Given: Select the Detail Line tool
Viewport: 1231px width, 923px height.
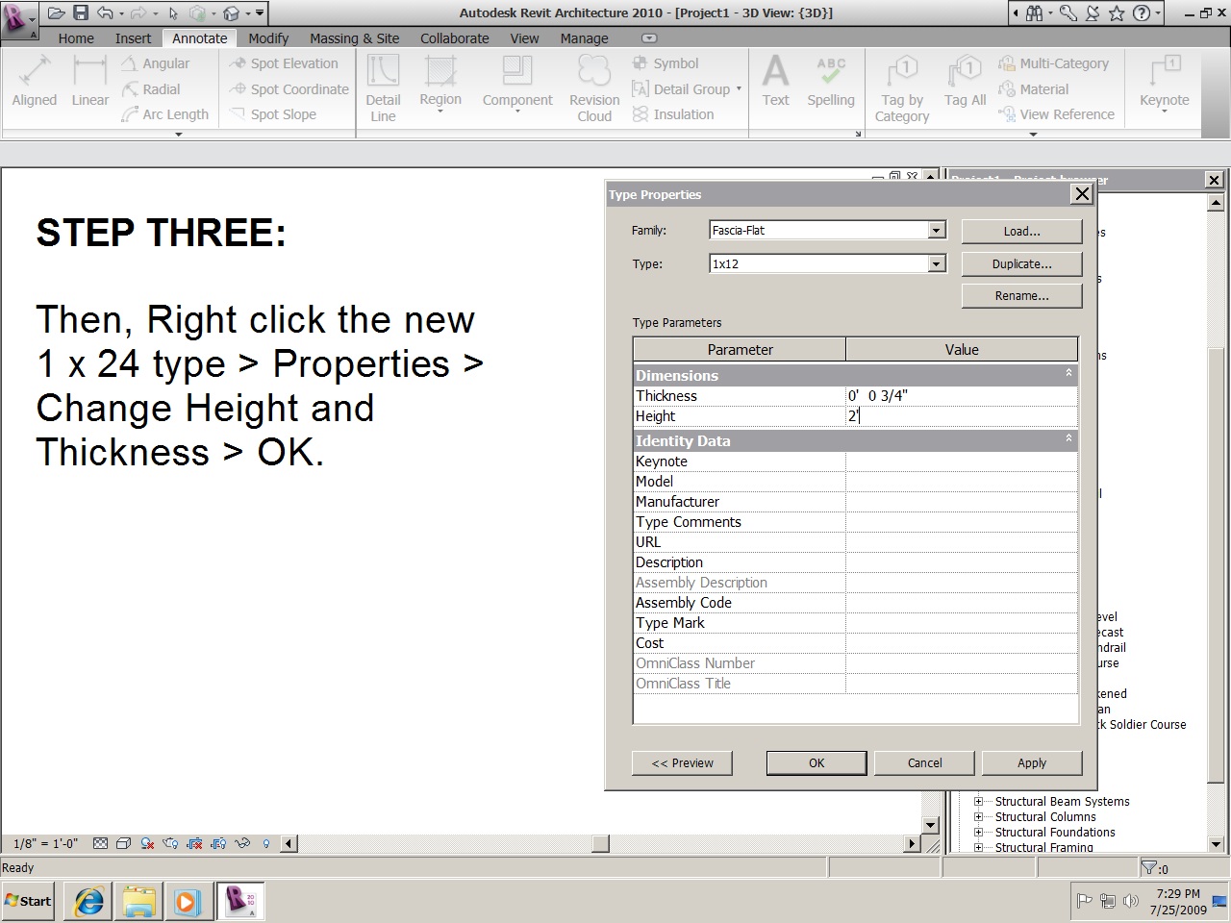Looking at the screenshot, I should [383, 88].
